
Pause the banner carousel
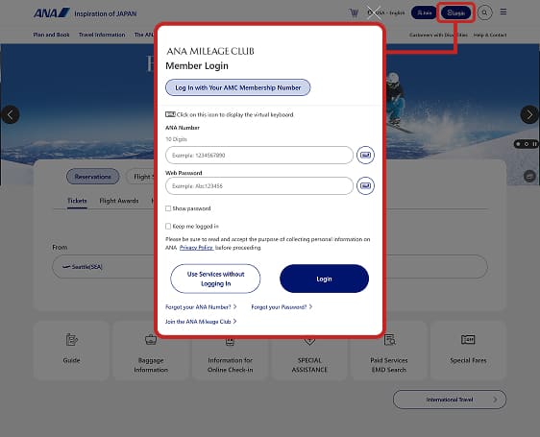pyautogui.click(x=535, y=144)
